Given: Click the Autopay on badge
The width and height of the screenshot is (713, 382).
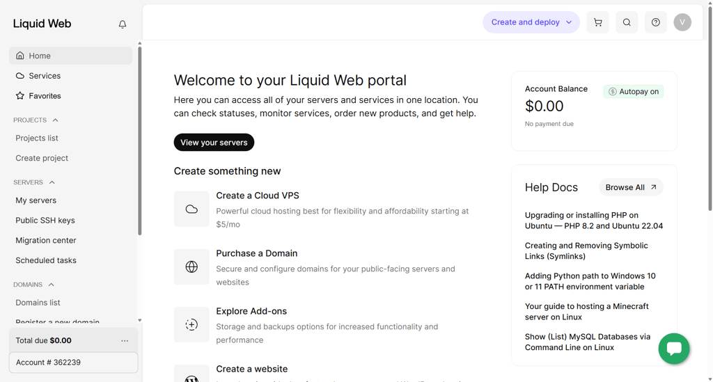Looking at the screenshot, I should click(634, 91).
